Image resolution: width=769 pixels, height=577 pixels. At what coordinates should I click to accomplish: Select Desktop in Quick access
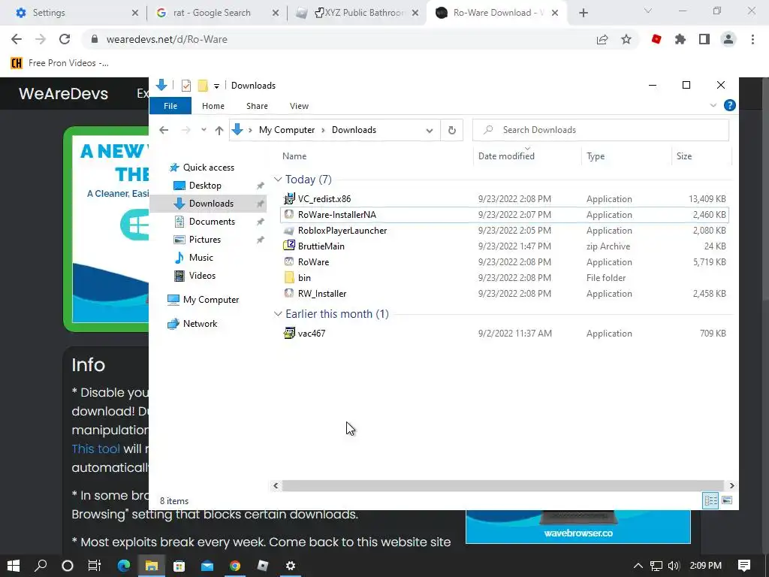click(x=205, y=186)
